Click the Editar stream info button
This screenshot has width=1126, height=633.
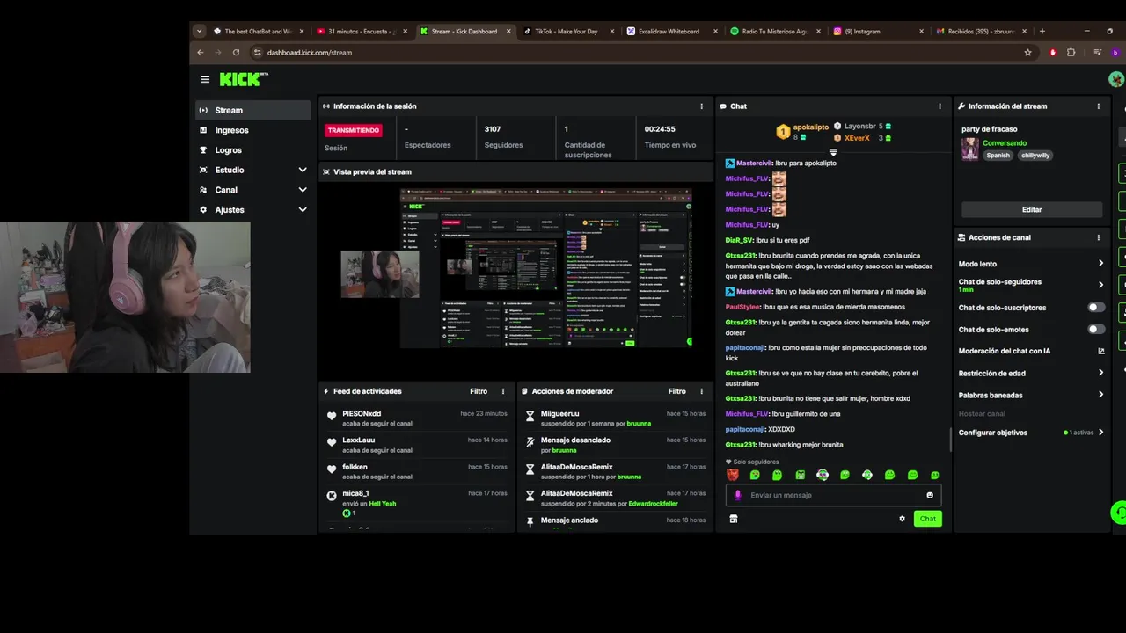(1032, 209)
